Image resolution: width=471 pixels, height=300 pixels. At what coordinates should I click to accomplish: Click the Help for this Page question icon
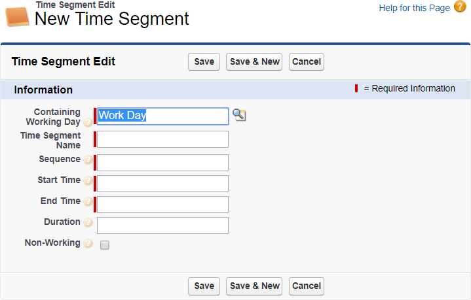point(460,7)
